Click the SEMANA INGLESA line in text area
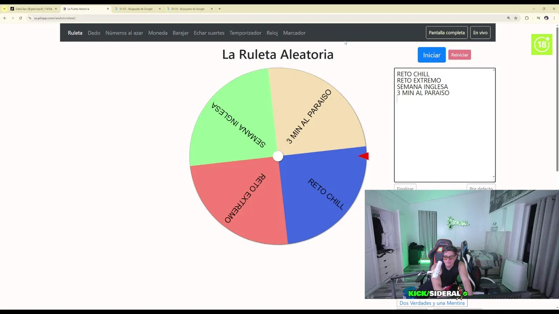Viewport: 559px width, 314px height. (x=422, y=87)
